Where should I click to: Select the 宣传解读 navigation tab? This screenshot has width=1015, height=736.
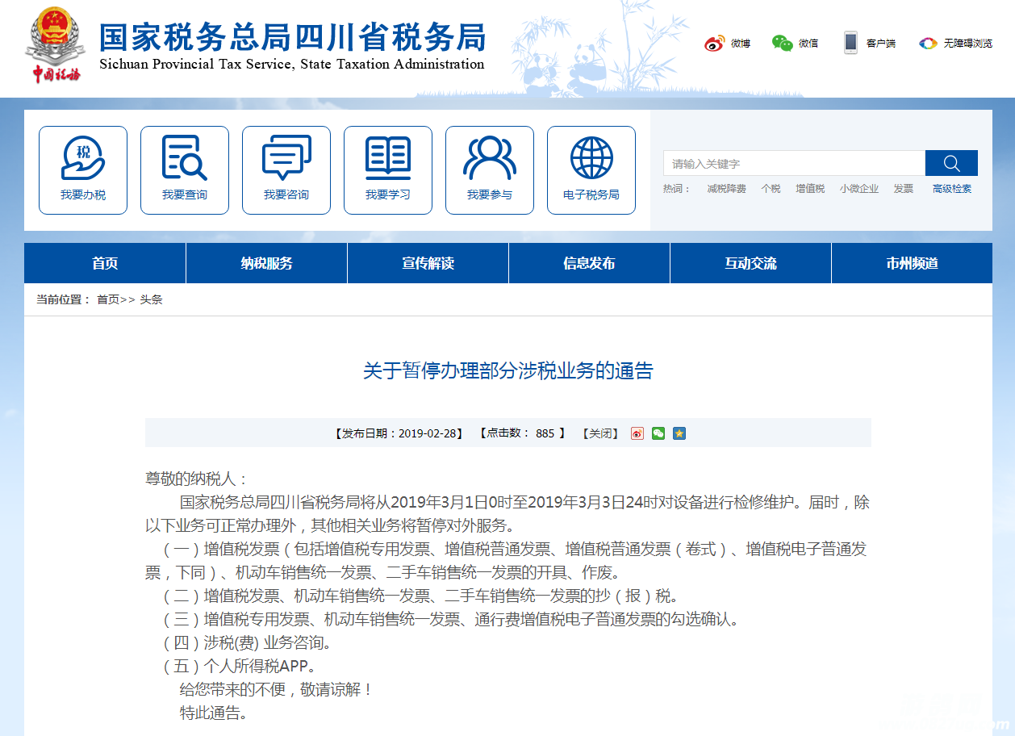coord(428,263)
